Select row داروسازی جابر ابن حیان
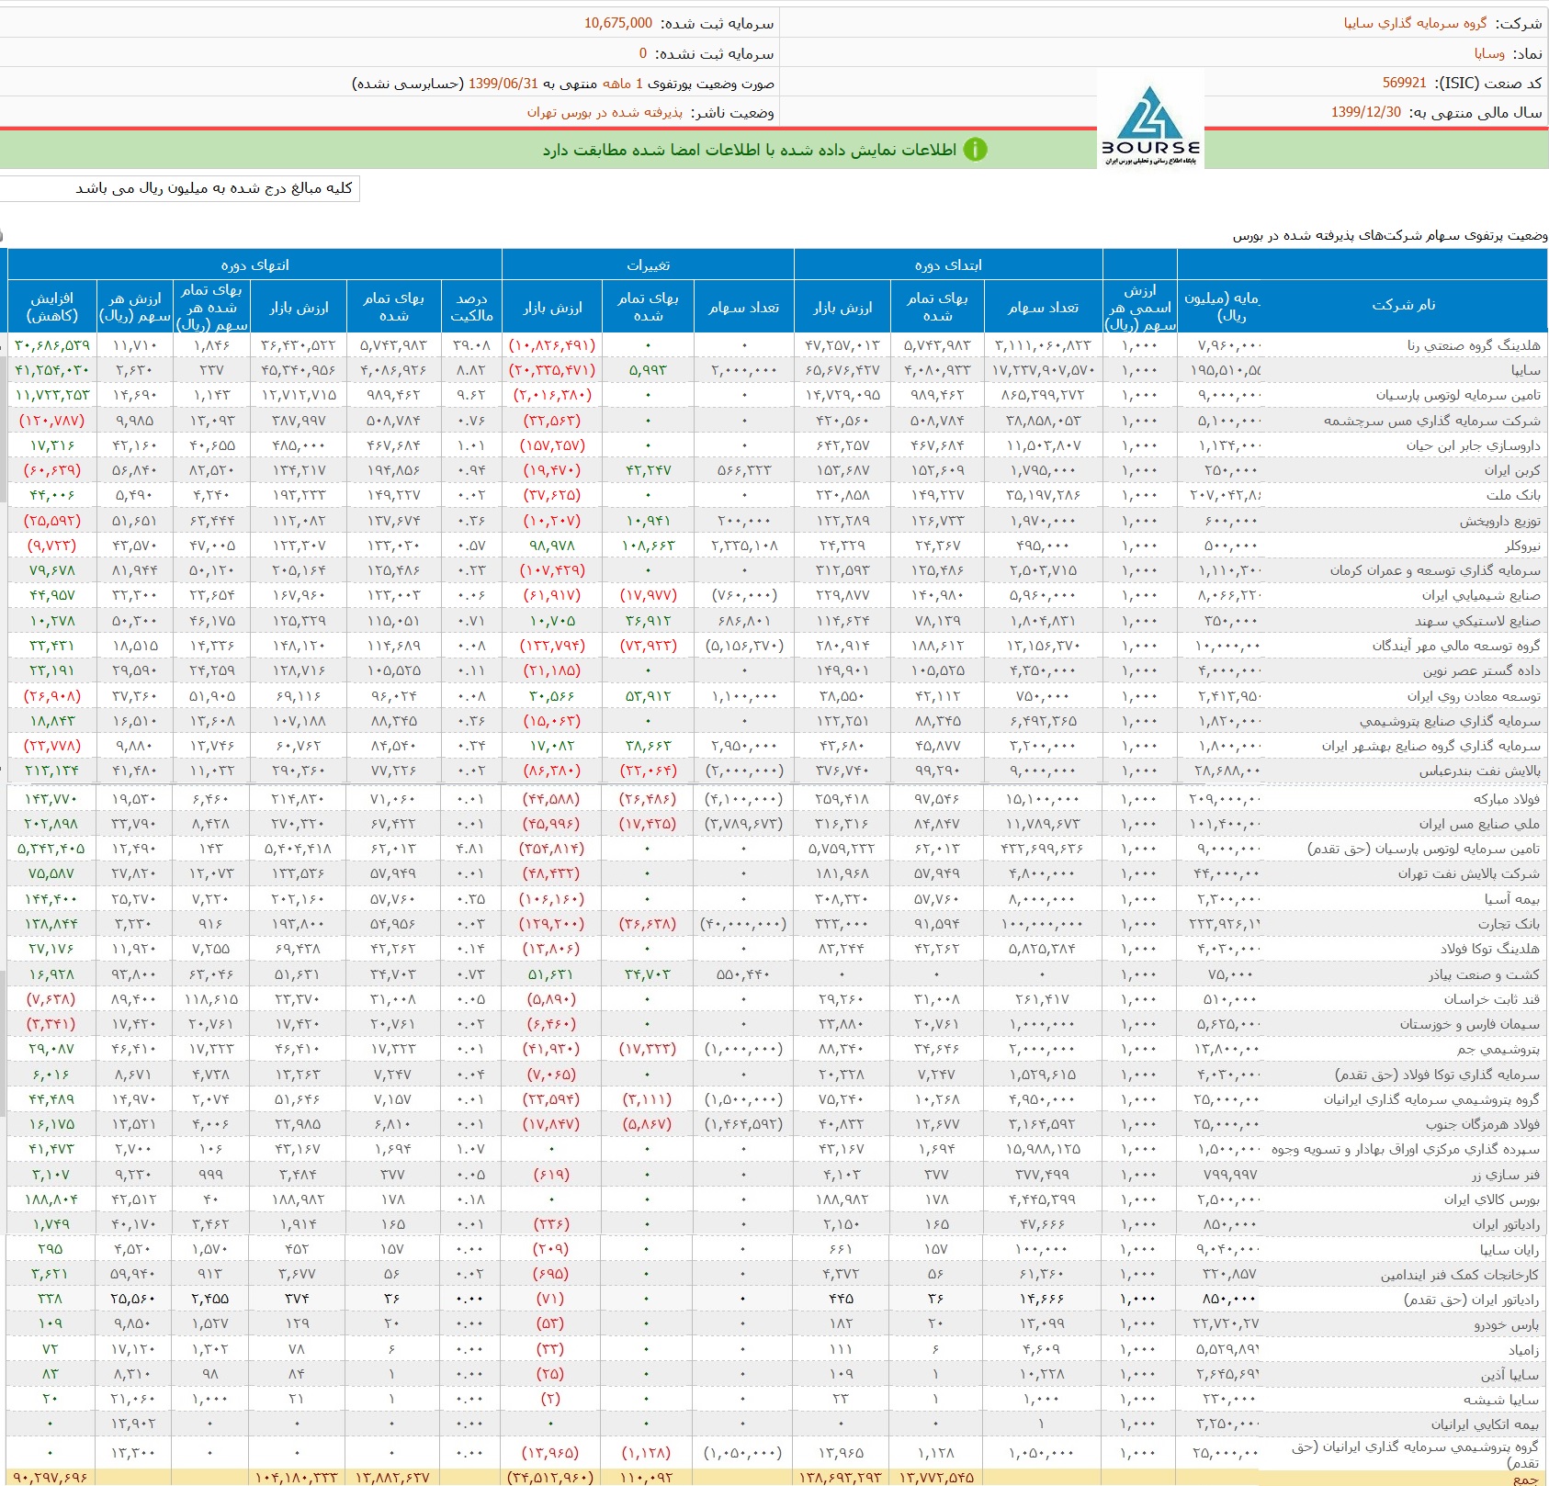 (x=777, y=445)
